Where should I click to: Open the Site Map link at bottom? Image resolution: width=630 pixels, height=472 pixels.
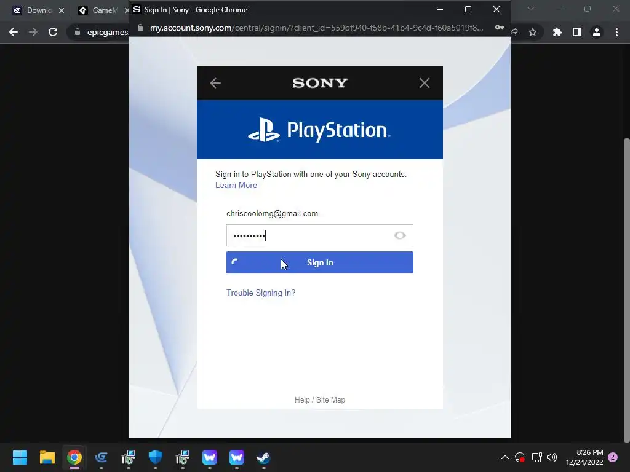330,399
